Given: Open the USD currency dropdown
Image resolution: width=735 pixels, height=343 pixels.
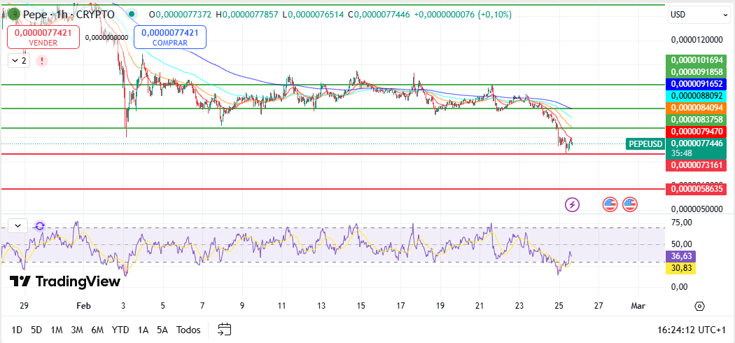Looking at the screenshot, I should click(x=699, y=15).
